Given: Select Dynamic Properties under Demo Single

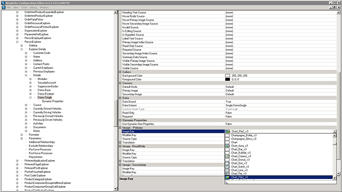Looking at the screenshot, I should 52,101.
